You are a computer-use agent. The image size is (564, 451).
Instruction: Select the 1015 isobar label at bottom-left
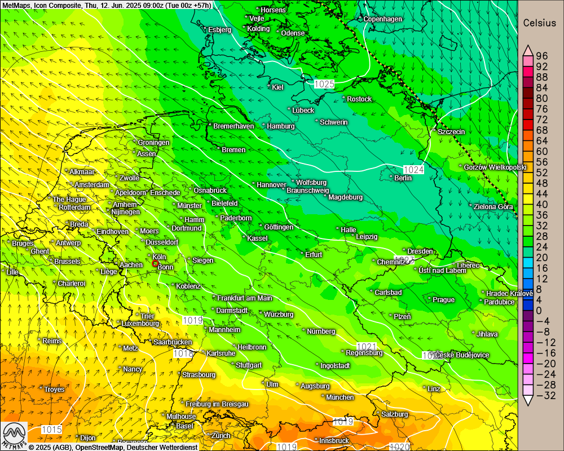(52, 430)
